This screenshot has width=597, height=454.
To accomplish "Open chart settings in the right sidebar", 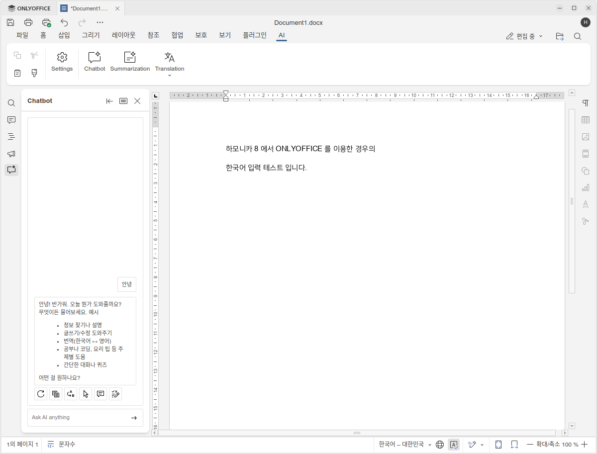I will click(x=586, y=187).
